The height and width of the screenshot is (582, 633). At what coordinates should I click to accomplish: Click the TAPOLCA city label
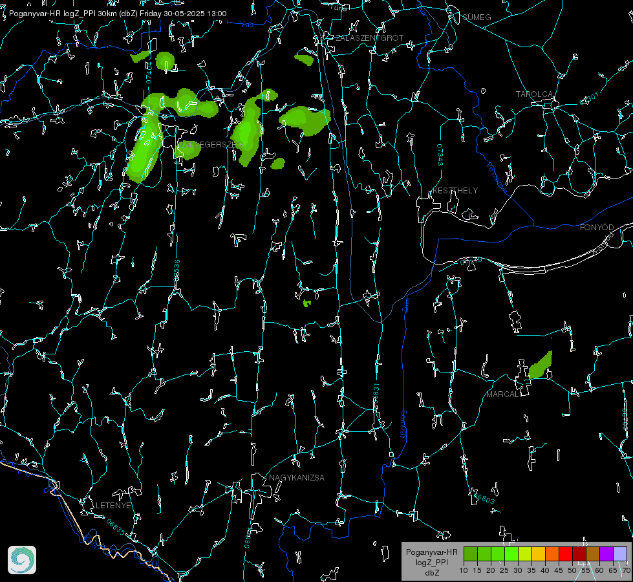pos(534,94)
